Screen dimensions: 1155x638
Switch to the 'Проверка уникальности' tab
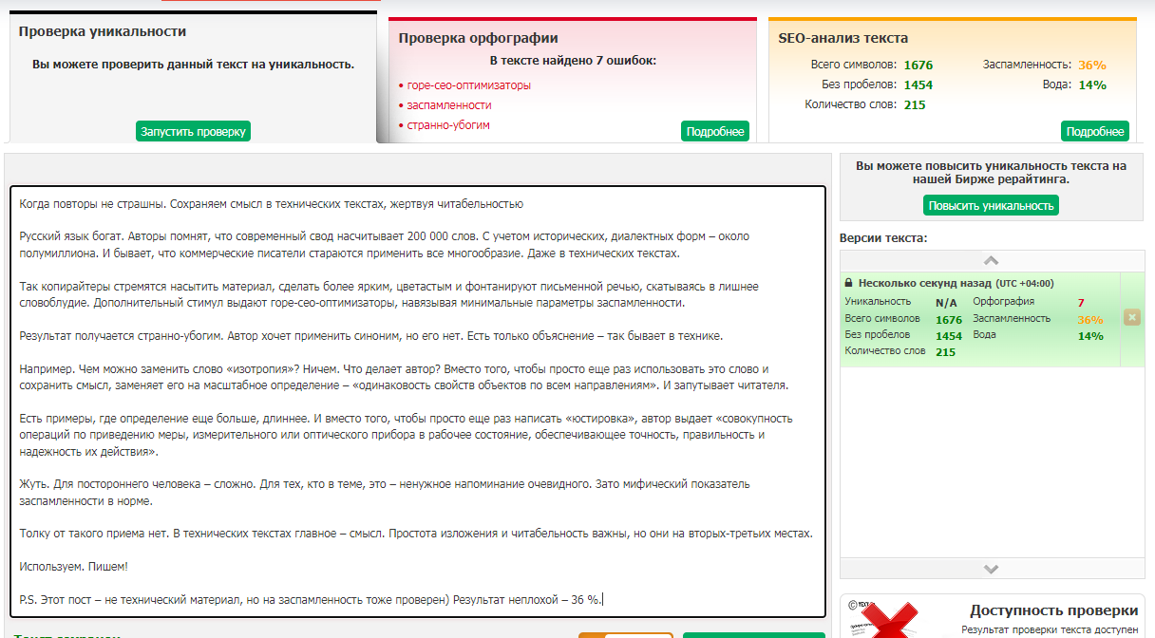click(x=103, y=31)
